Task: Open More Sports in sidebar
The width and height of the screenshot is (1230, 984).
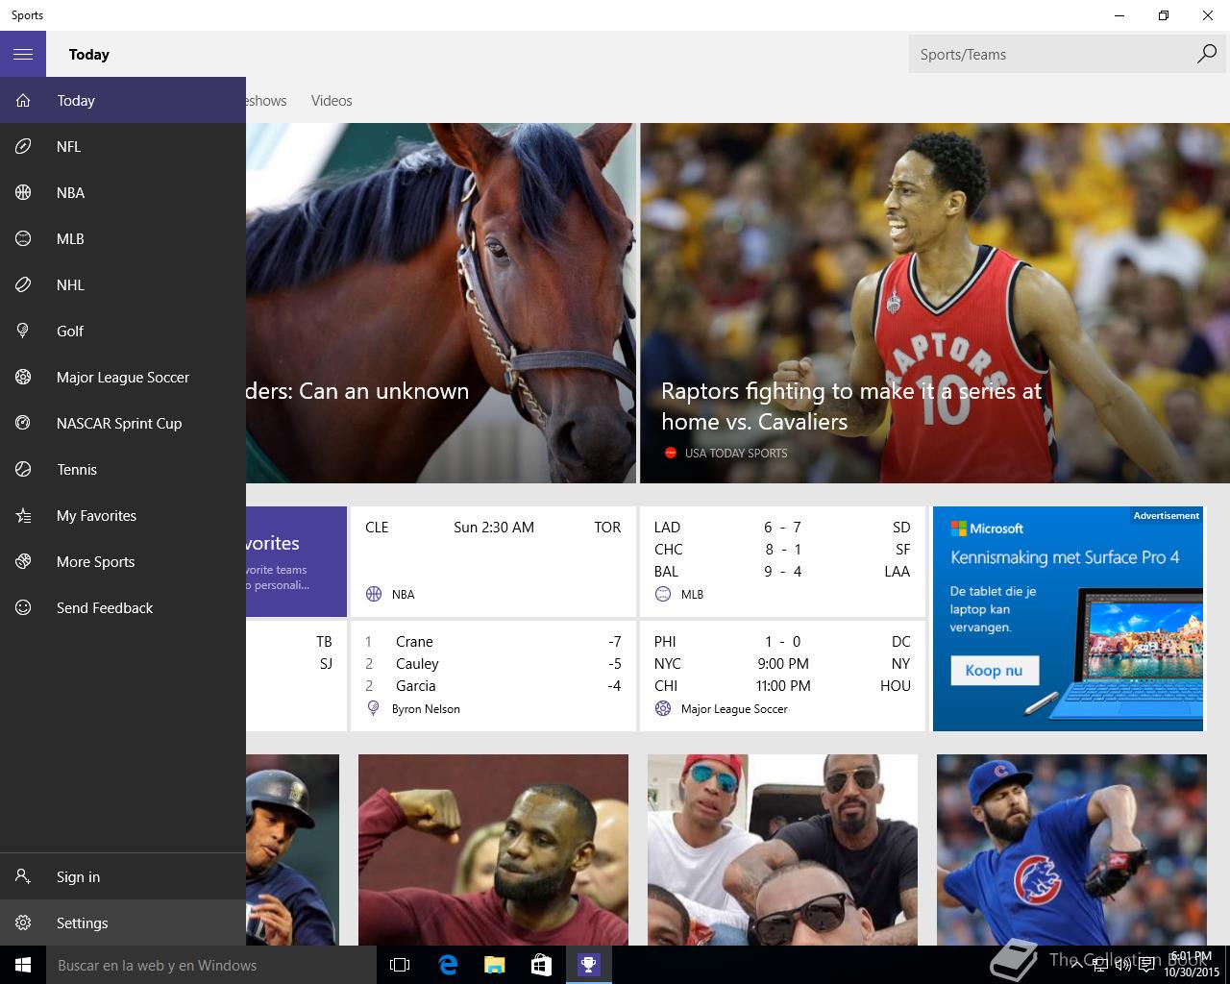Action: pyautogui.click(x=123, y=561)
